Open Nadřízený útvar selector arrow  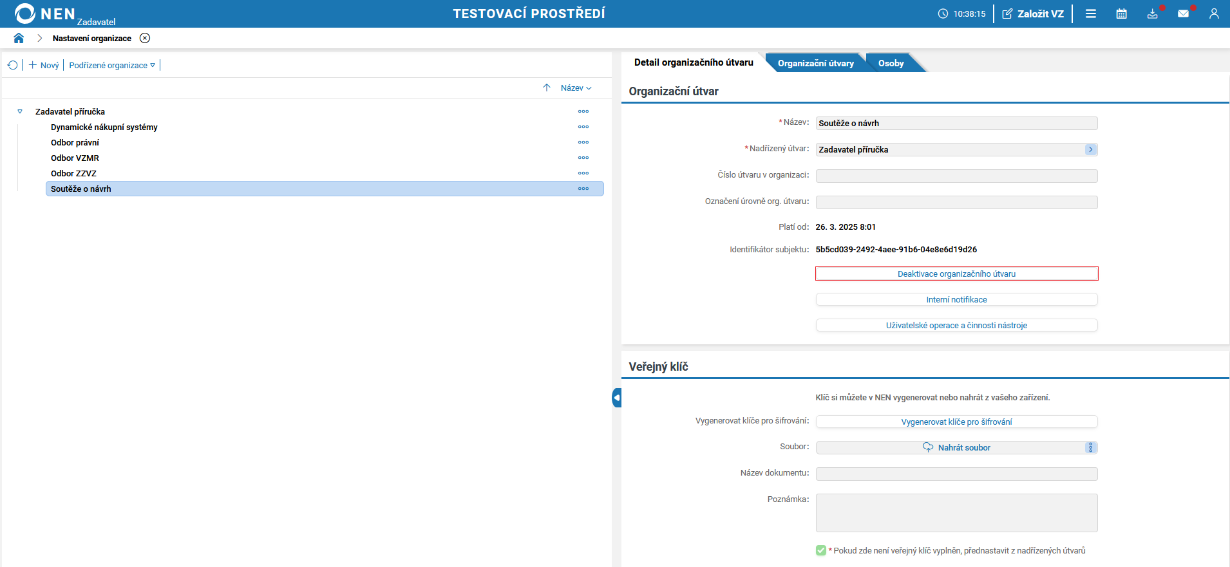pyautogui.click(x=1090, y=149)
